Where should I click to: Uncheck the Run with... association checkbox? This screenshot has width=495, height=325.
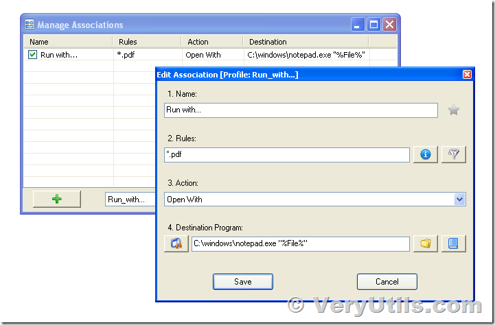(x=32, y=55)
